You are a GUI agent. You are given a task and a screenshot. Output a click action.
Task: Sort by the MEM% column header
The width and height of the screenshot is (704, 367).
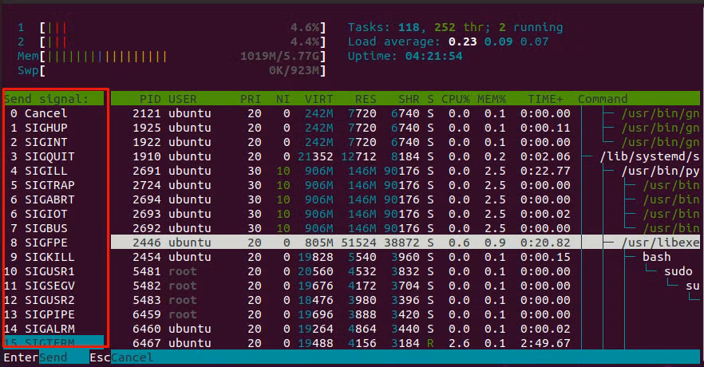[491, 99]
